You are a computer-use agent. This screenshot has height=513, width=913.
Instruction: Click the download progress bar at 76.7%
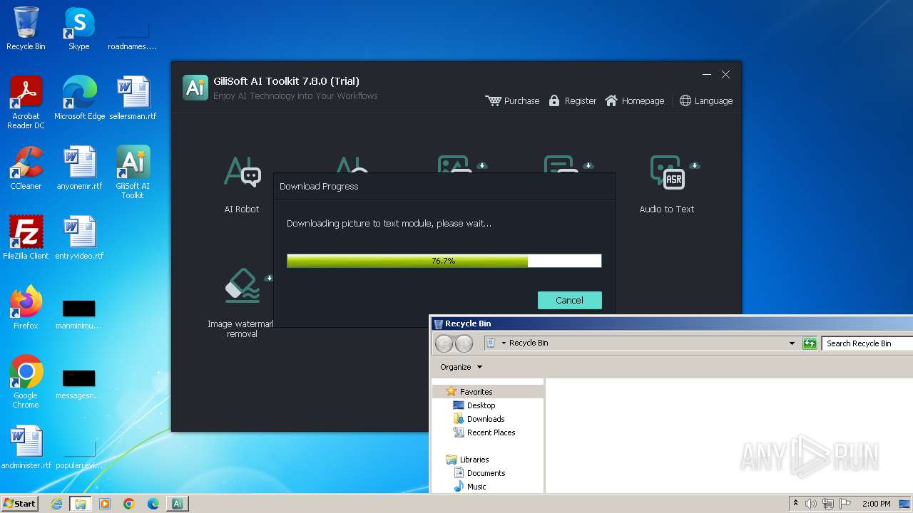pos(444,261)
